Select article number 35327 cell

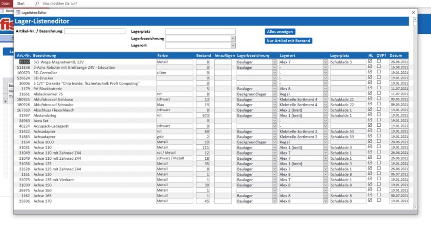click(x=24, y=62)
